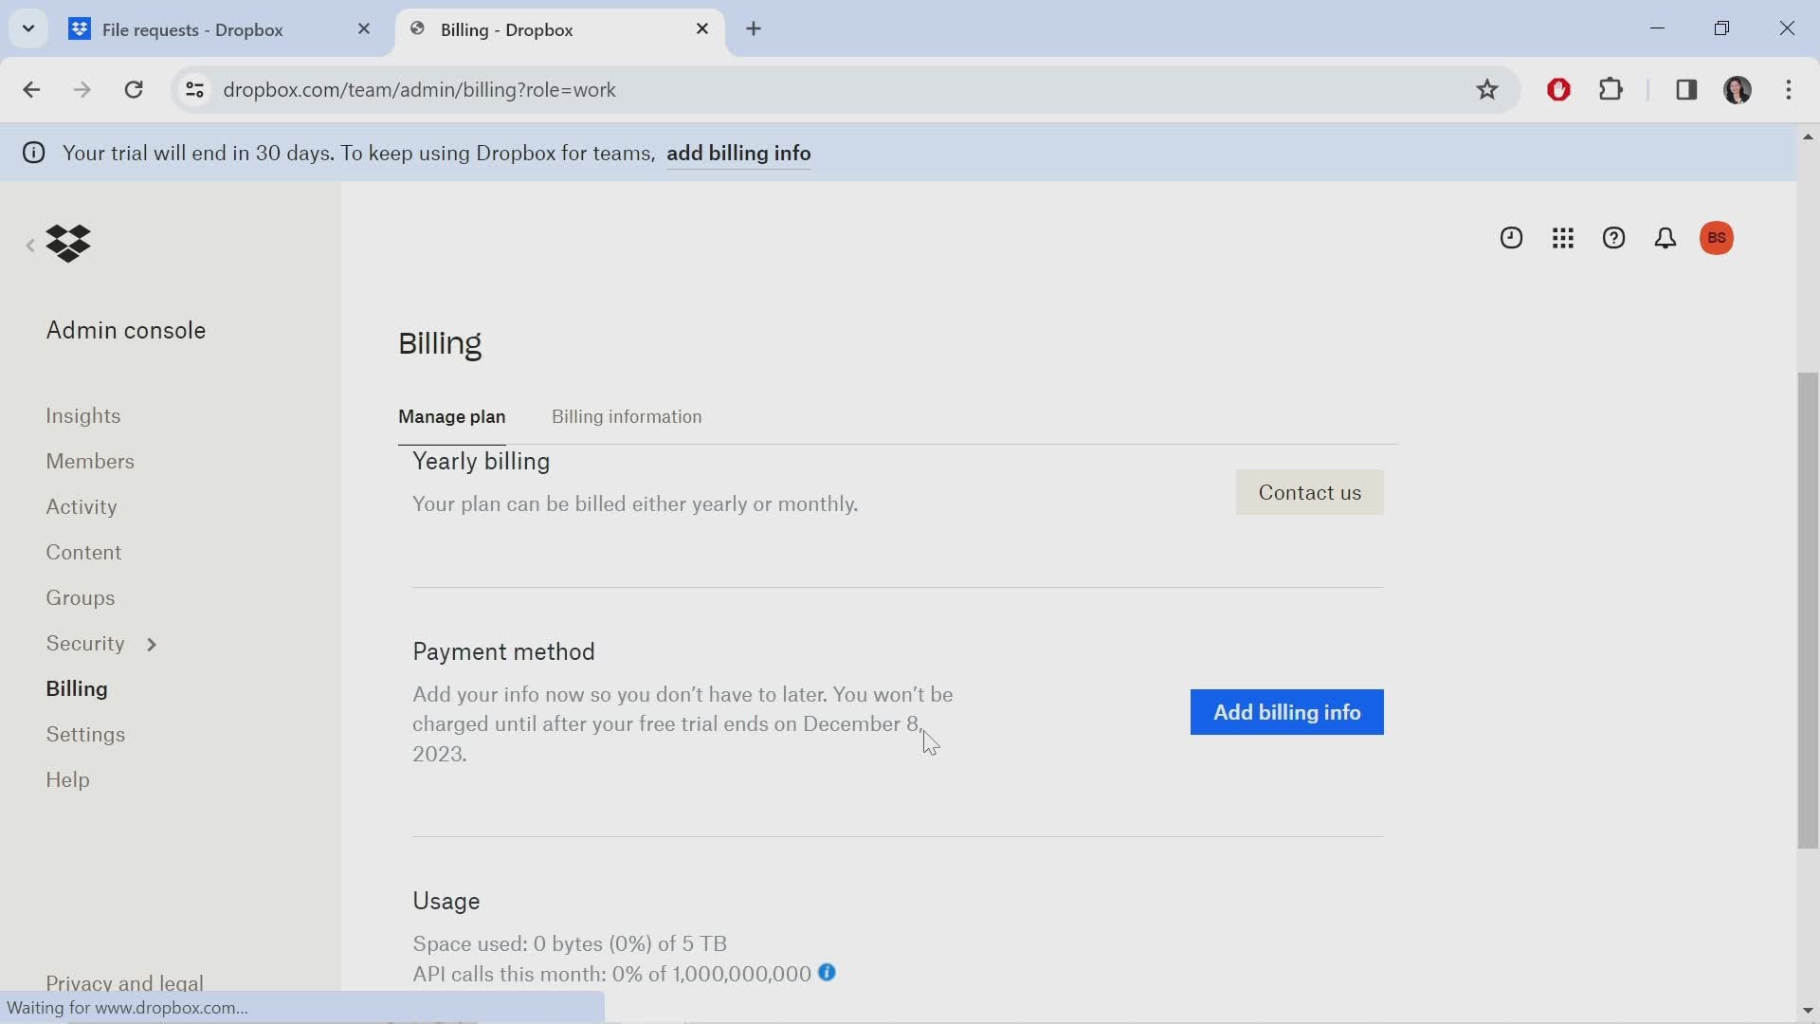Switch to the Billing information tab

point(627,416)
